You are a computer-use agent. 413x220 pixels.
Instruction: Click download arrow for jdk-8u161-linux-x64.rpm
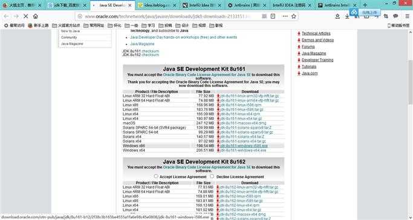218,114
